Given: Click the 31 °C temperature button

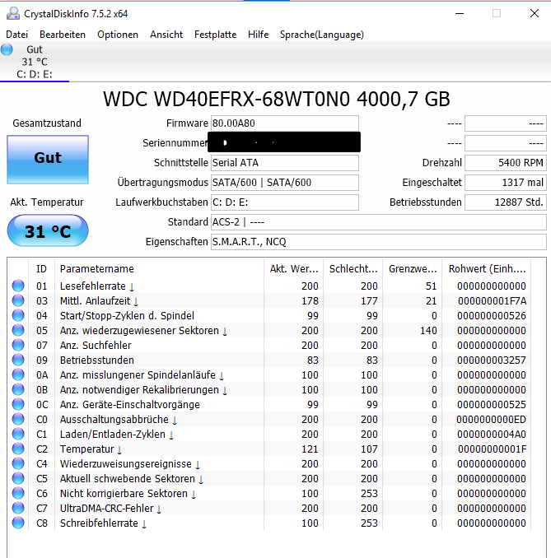Looking at the screenshot, I should pos(48,230).
